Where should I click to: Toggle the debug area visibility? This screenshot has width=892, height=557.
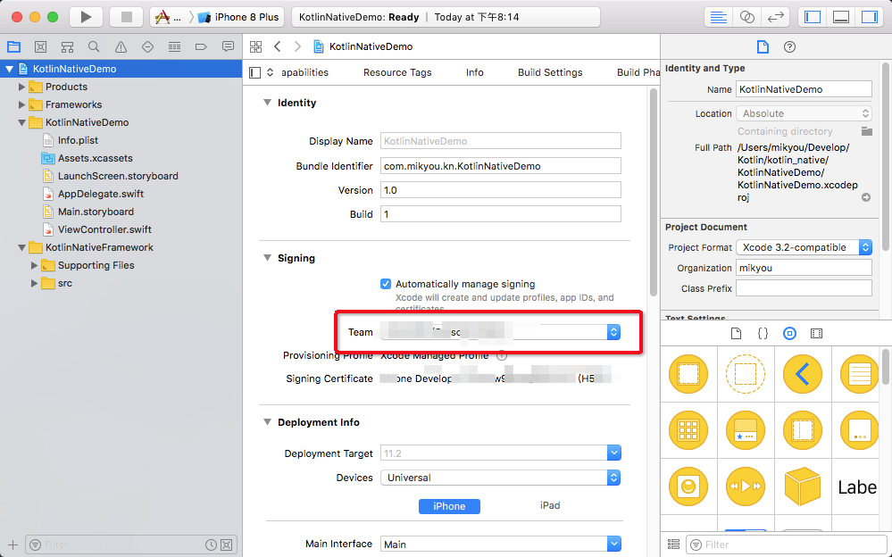tap(841, 17)
